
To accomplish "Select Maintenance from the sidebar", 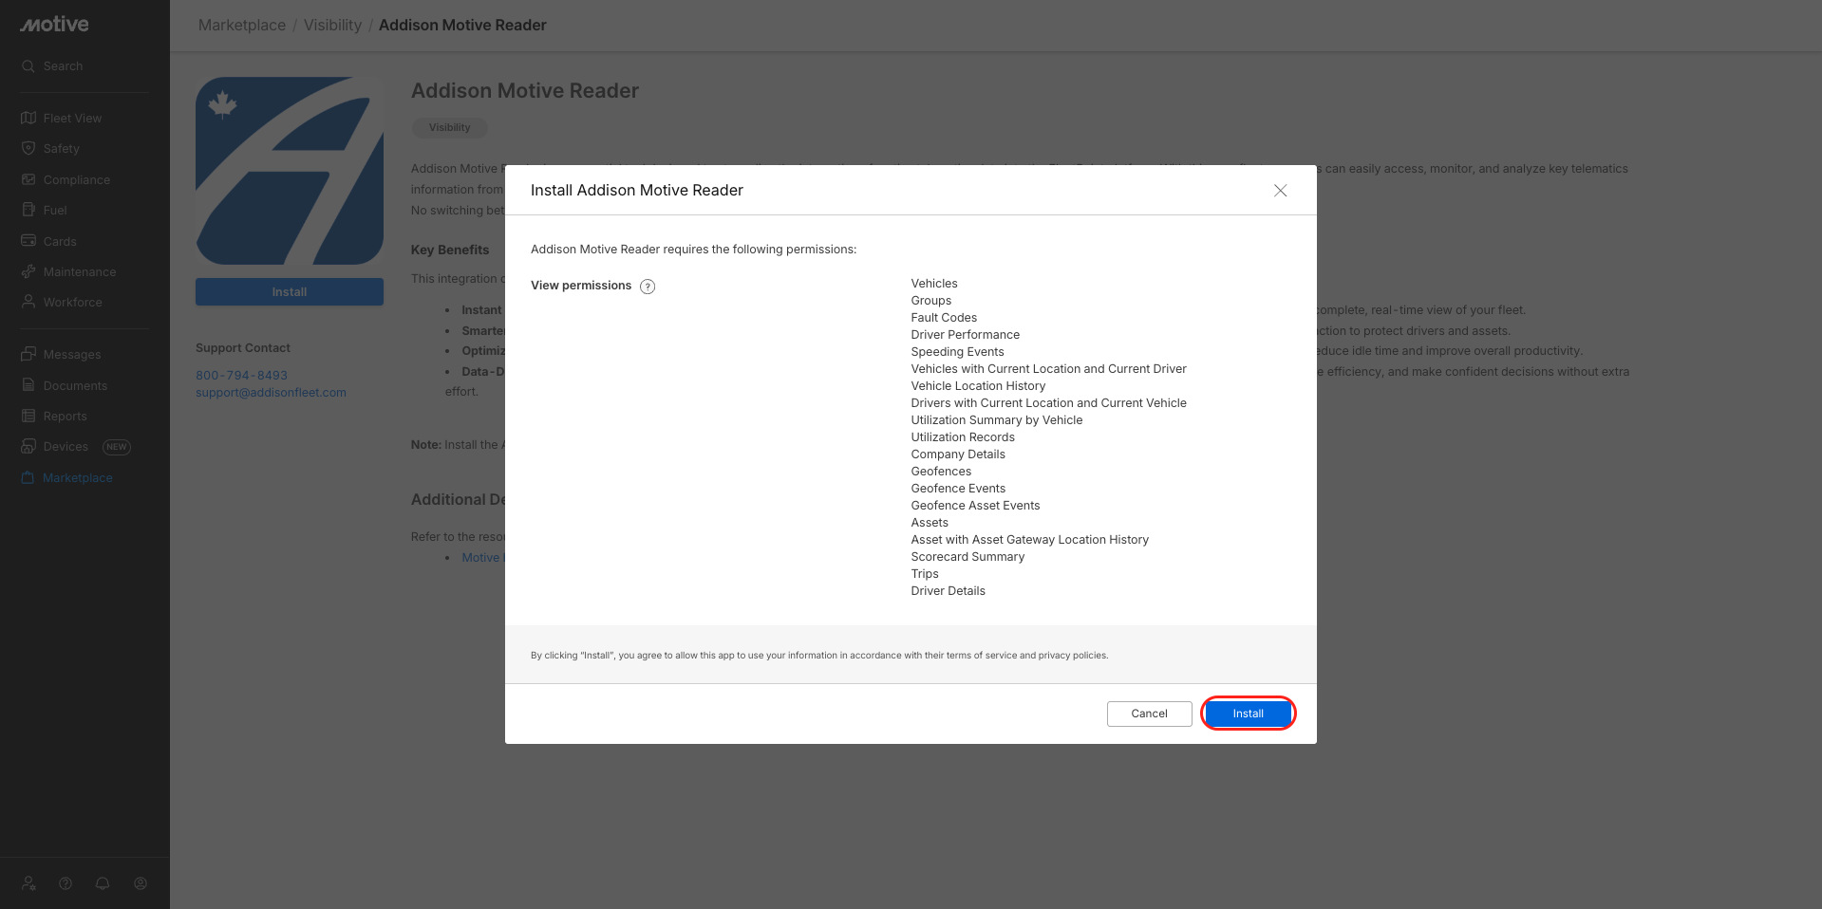I will click(x=79, y=272).
